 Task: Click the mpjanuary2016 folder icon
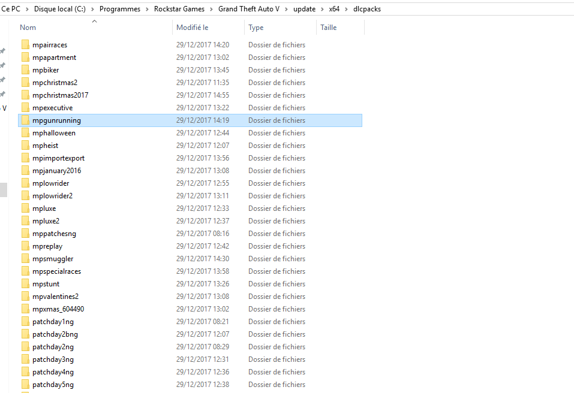[x=25, y=170]
